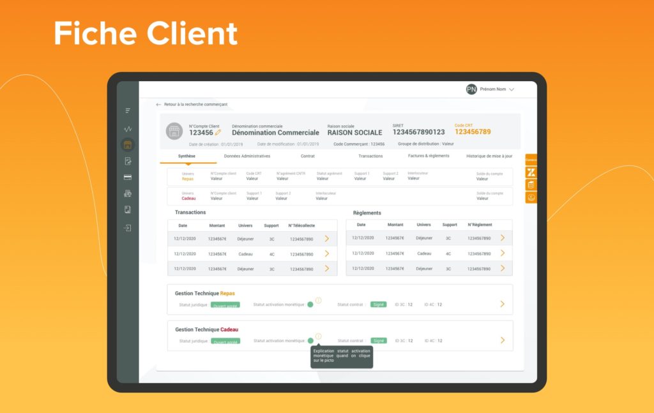Click Univers header in Règlements table
Screen dimensions: 654x413
click(423, 225)
